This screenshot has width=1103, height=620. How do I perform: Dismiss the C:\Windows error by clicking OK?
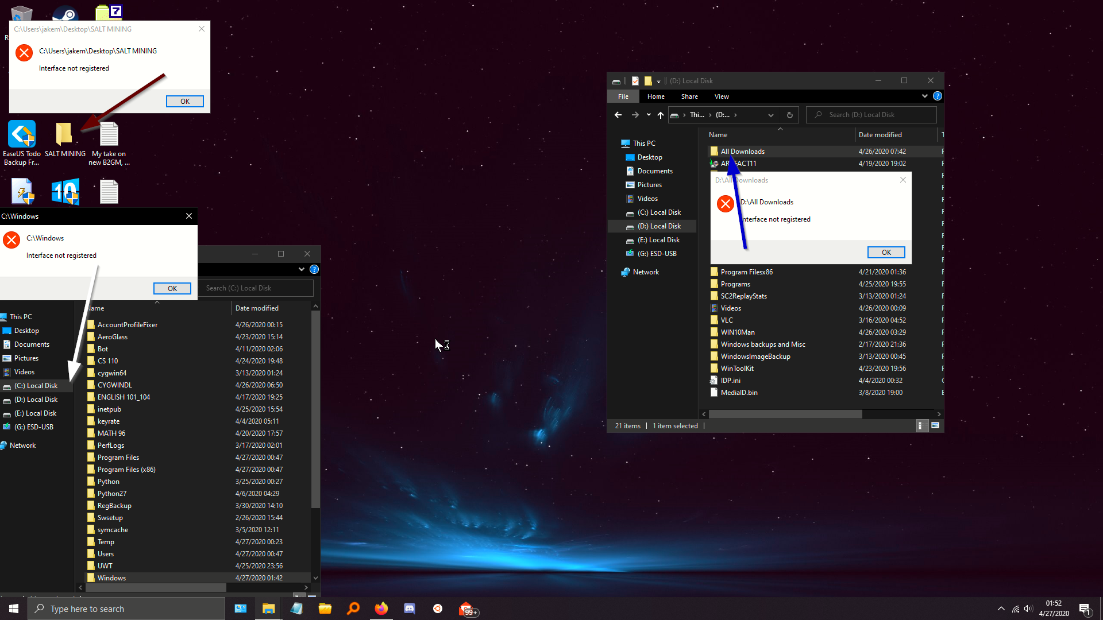click(x=172, y=288)
